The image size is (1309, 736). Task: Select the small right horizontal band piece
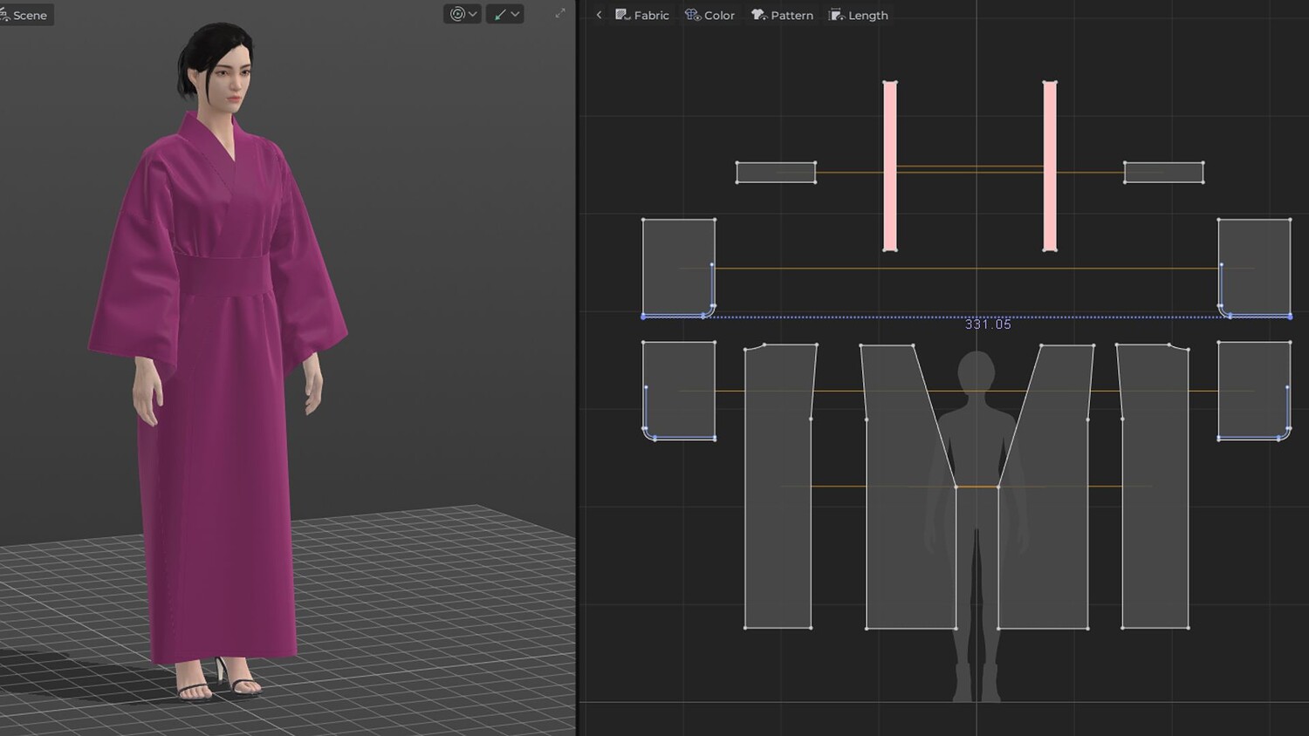pos(1164,173)
